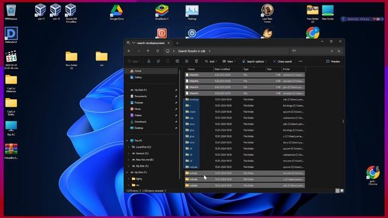The width and height of the screenshot is (388, 218).
Task: Switch to large icons view in status bar
Action: [x=342, y=191]
